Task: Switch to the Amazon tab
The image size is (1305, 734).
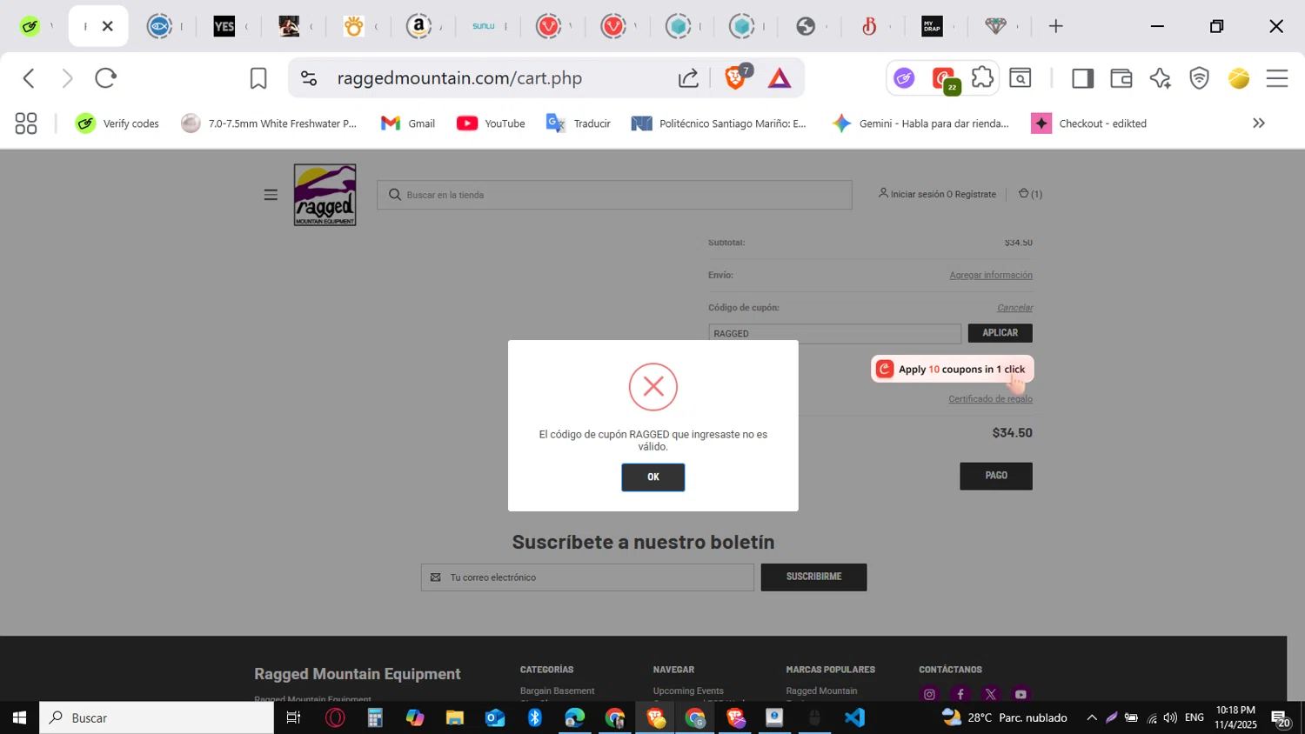Action: click(x=419, y=26)
